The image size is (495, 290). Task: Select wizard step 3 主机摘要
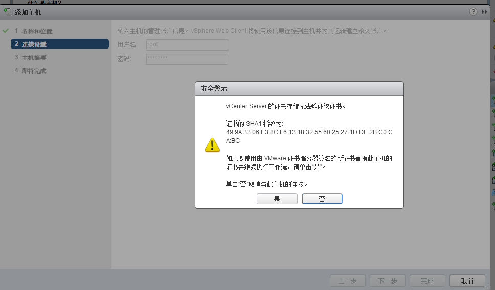pyautogui.click(x=31, y=57)
